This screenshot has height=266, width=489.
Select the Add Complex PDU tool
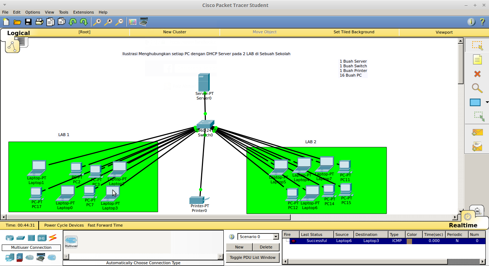coord(477,146)
